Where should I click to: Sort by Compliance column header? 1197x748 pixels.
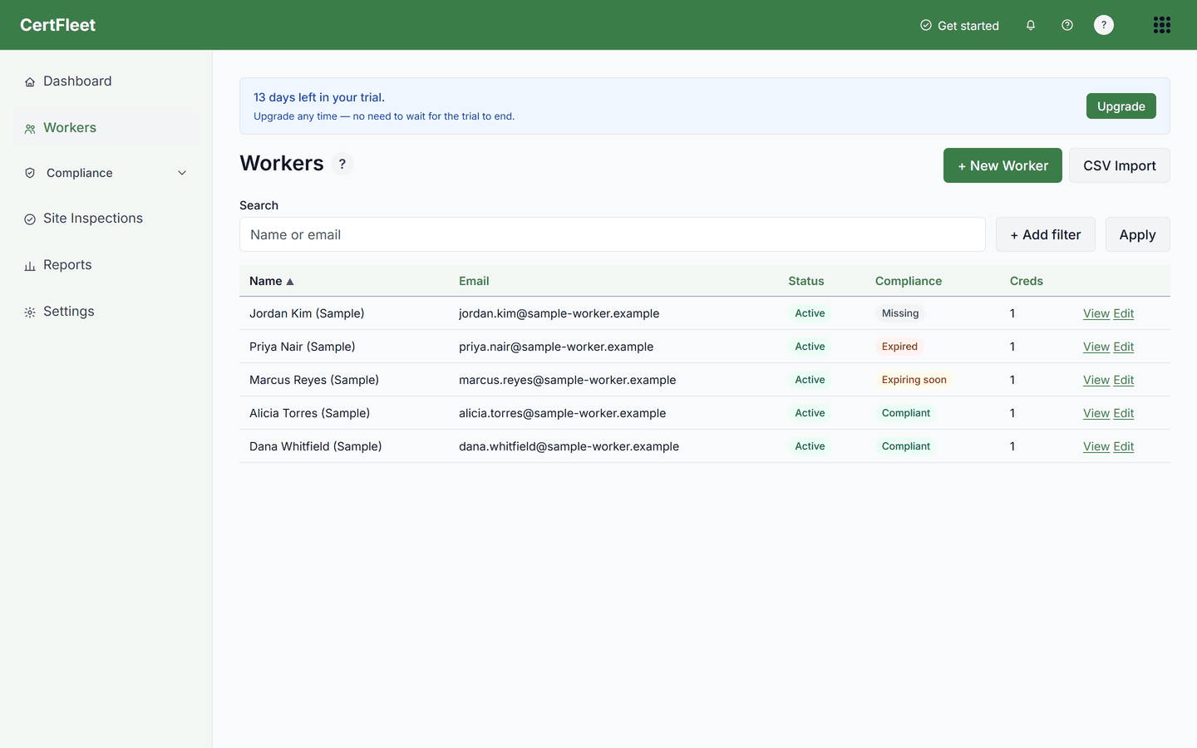pyautogui.click(x=909, y=281)
